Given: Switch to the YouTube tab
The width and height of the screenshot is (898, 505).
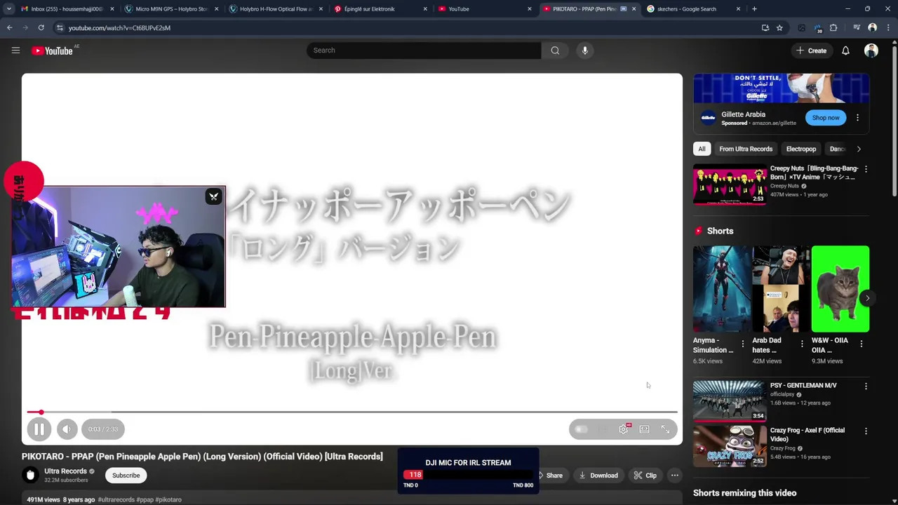Looking at the screenshot, I should (485, 9).
